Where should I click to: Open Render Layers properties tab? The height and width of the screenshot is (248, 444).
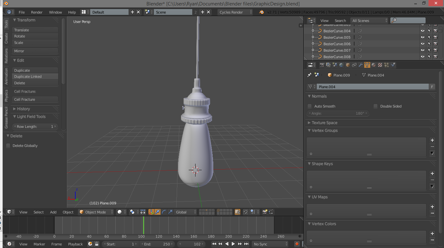(328, 65)
